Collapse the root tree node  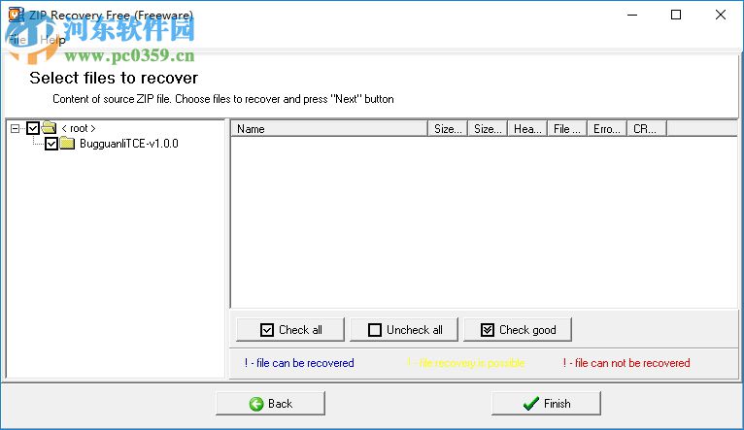[x=16, y=128]
